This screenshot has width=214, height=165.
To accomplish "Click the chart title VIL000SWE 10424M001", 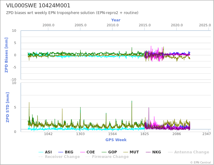I will [38, 5].
